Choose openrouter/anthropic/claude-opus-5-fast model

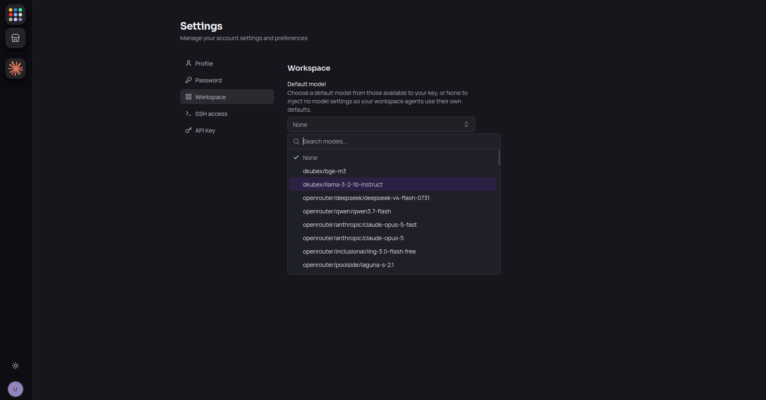(x=393, y=224)
